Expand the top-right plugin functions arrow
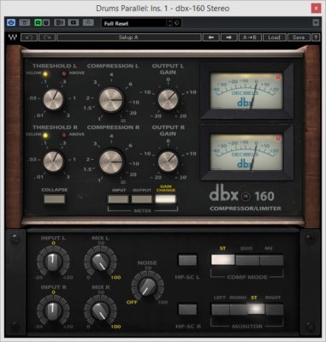Screen dimensions: 326x342 (316, 22)
